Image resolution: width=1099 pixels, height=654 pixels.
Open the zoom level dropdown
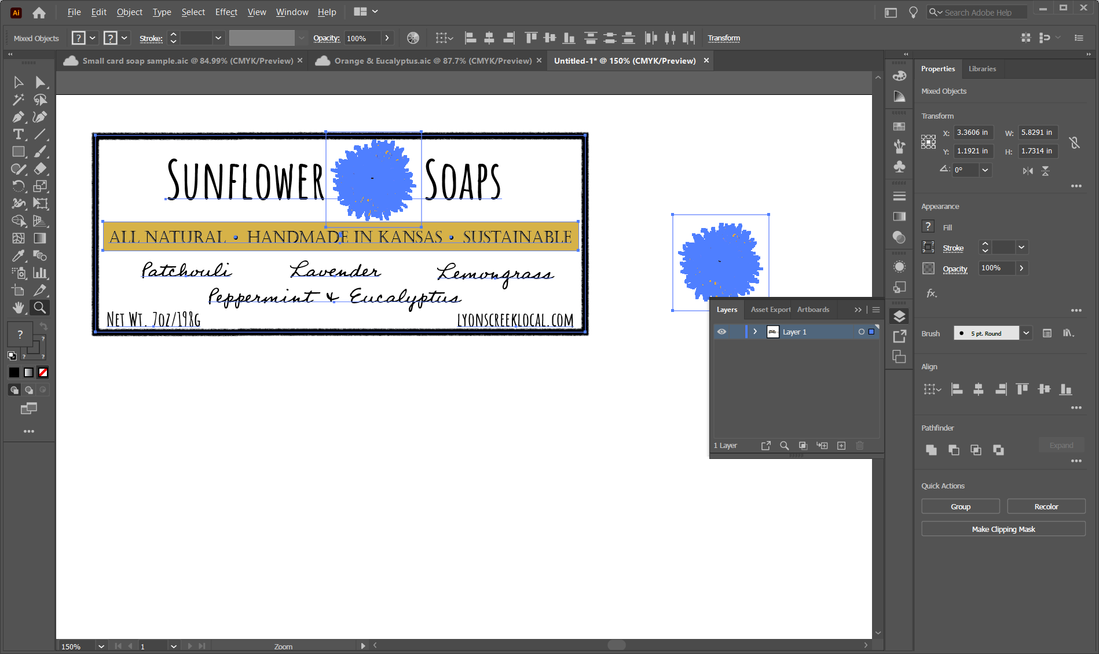[101, 646]
